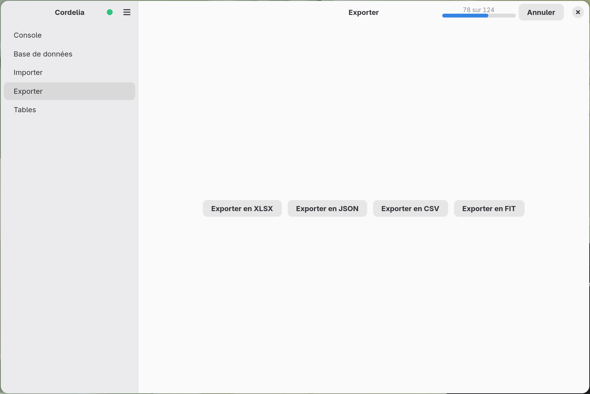
Task: Open the Console page
Action: tap(69, 35)
